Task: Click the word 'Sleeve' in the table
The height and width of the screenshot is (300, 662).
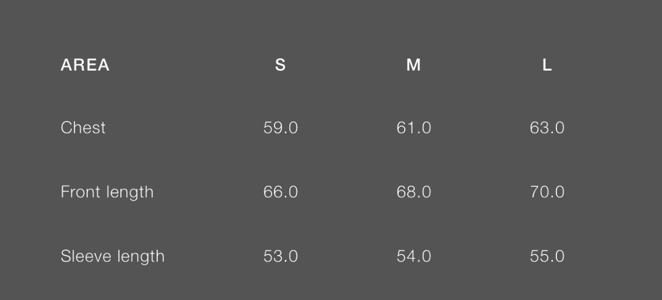Action: coord(82,256)
